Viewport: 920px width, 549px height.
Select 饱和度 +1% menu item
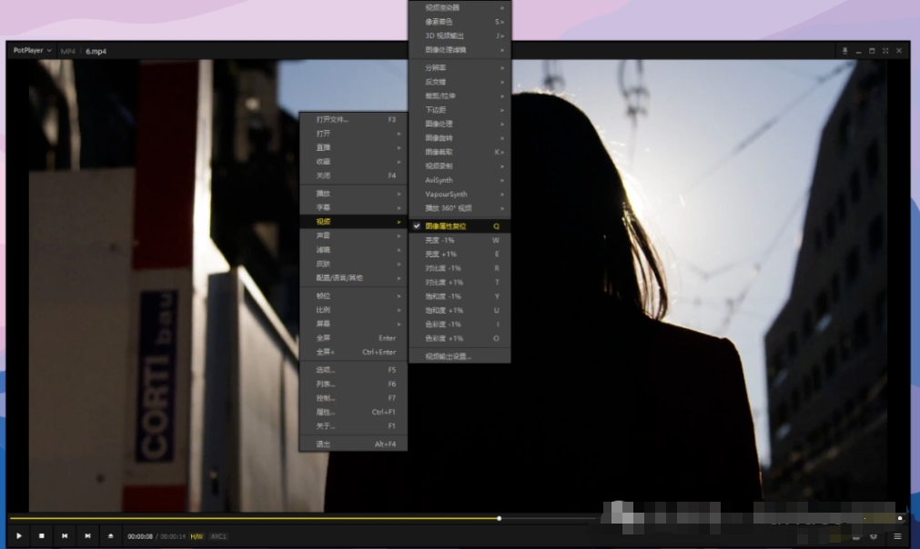point(460,311)
